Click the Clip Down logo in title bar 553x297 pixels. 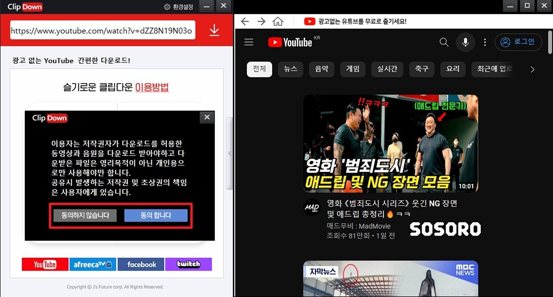(x=25, y=6)
